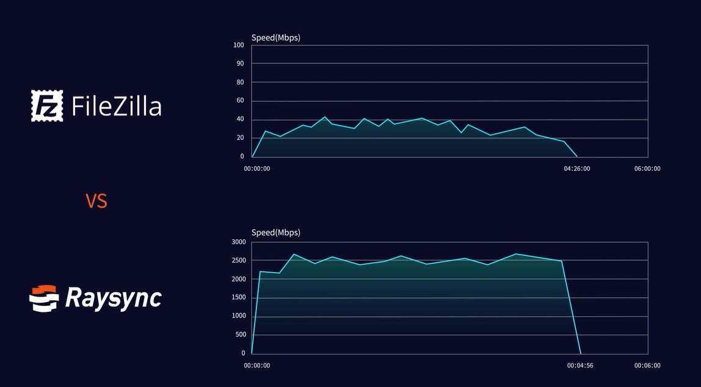Image resolution: width=701 pixels, height=387 pixels.
Task: Click the orange VS text
Action: tap(96, 201)
